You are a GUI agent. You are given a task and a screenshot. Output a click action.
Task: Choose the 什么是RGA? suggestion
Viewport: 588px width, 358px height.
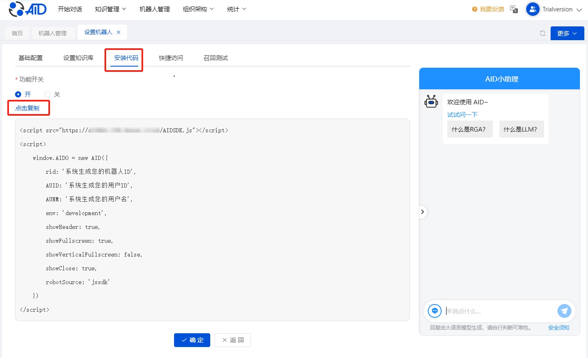point(470,129)
